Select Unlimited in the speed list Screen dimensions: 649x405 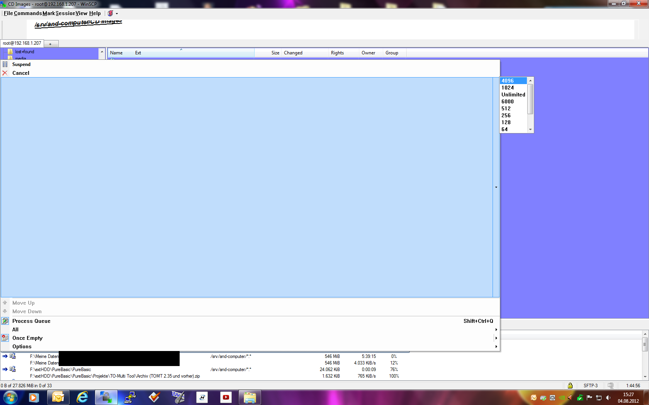513,94
